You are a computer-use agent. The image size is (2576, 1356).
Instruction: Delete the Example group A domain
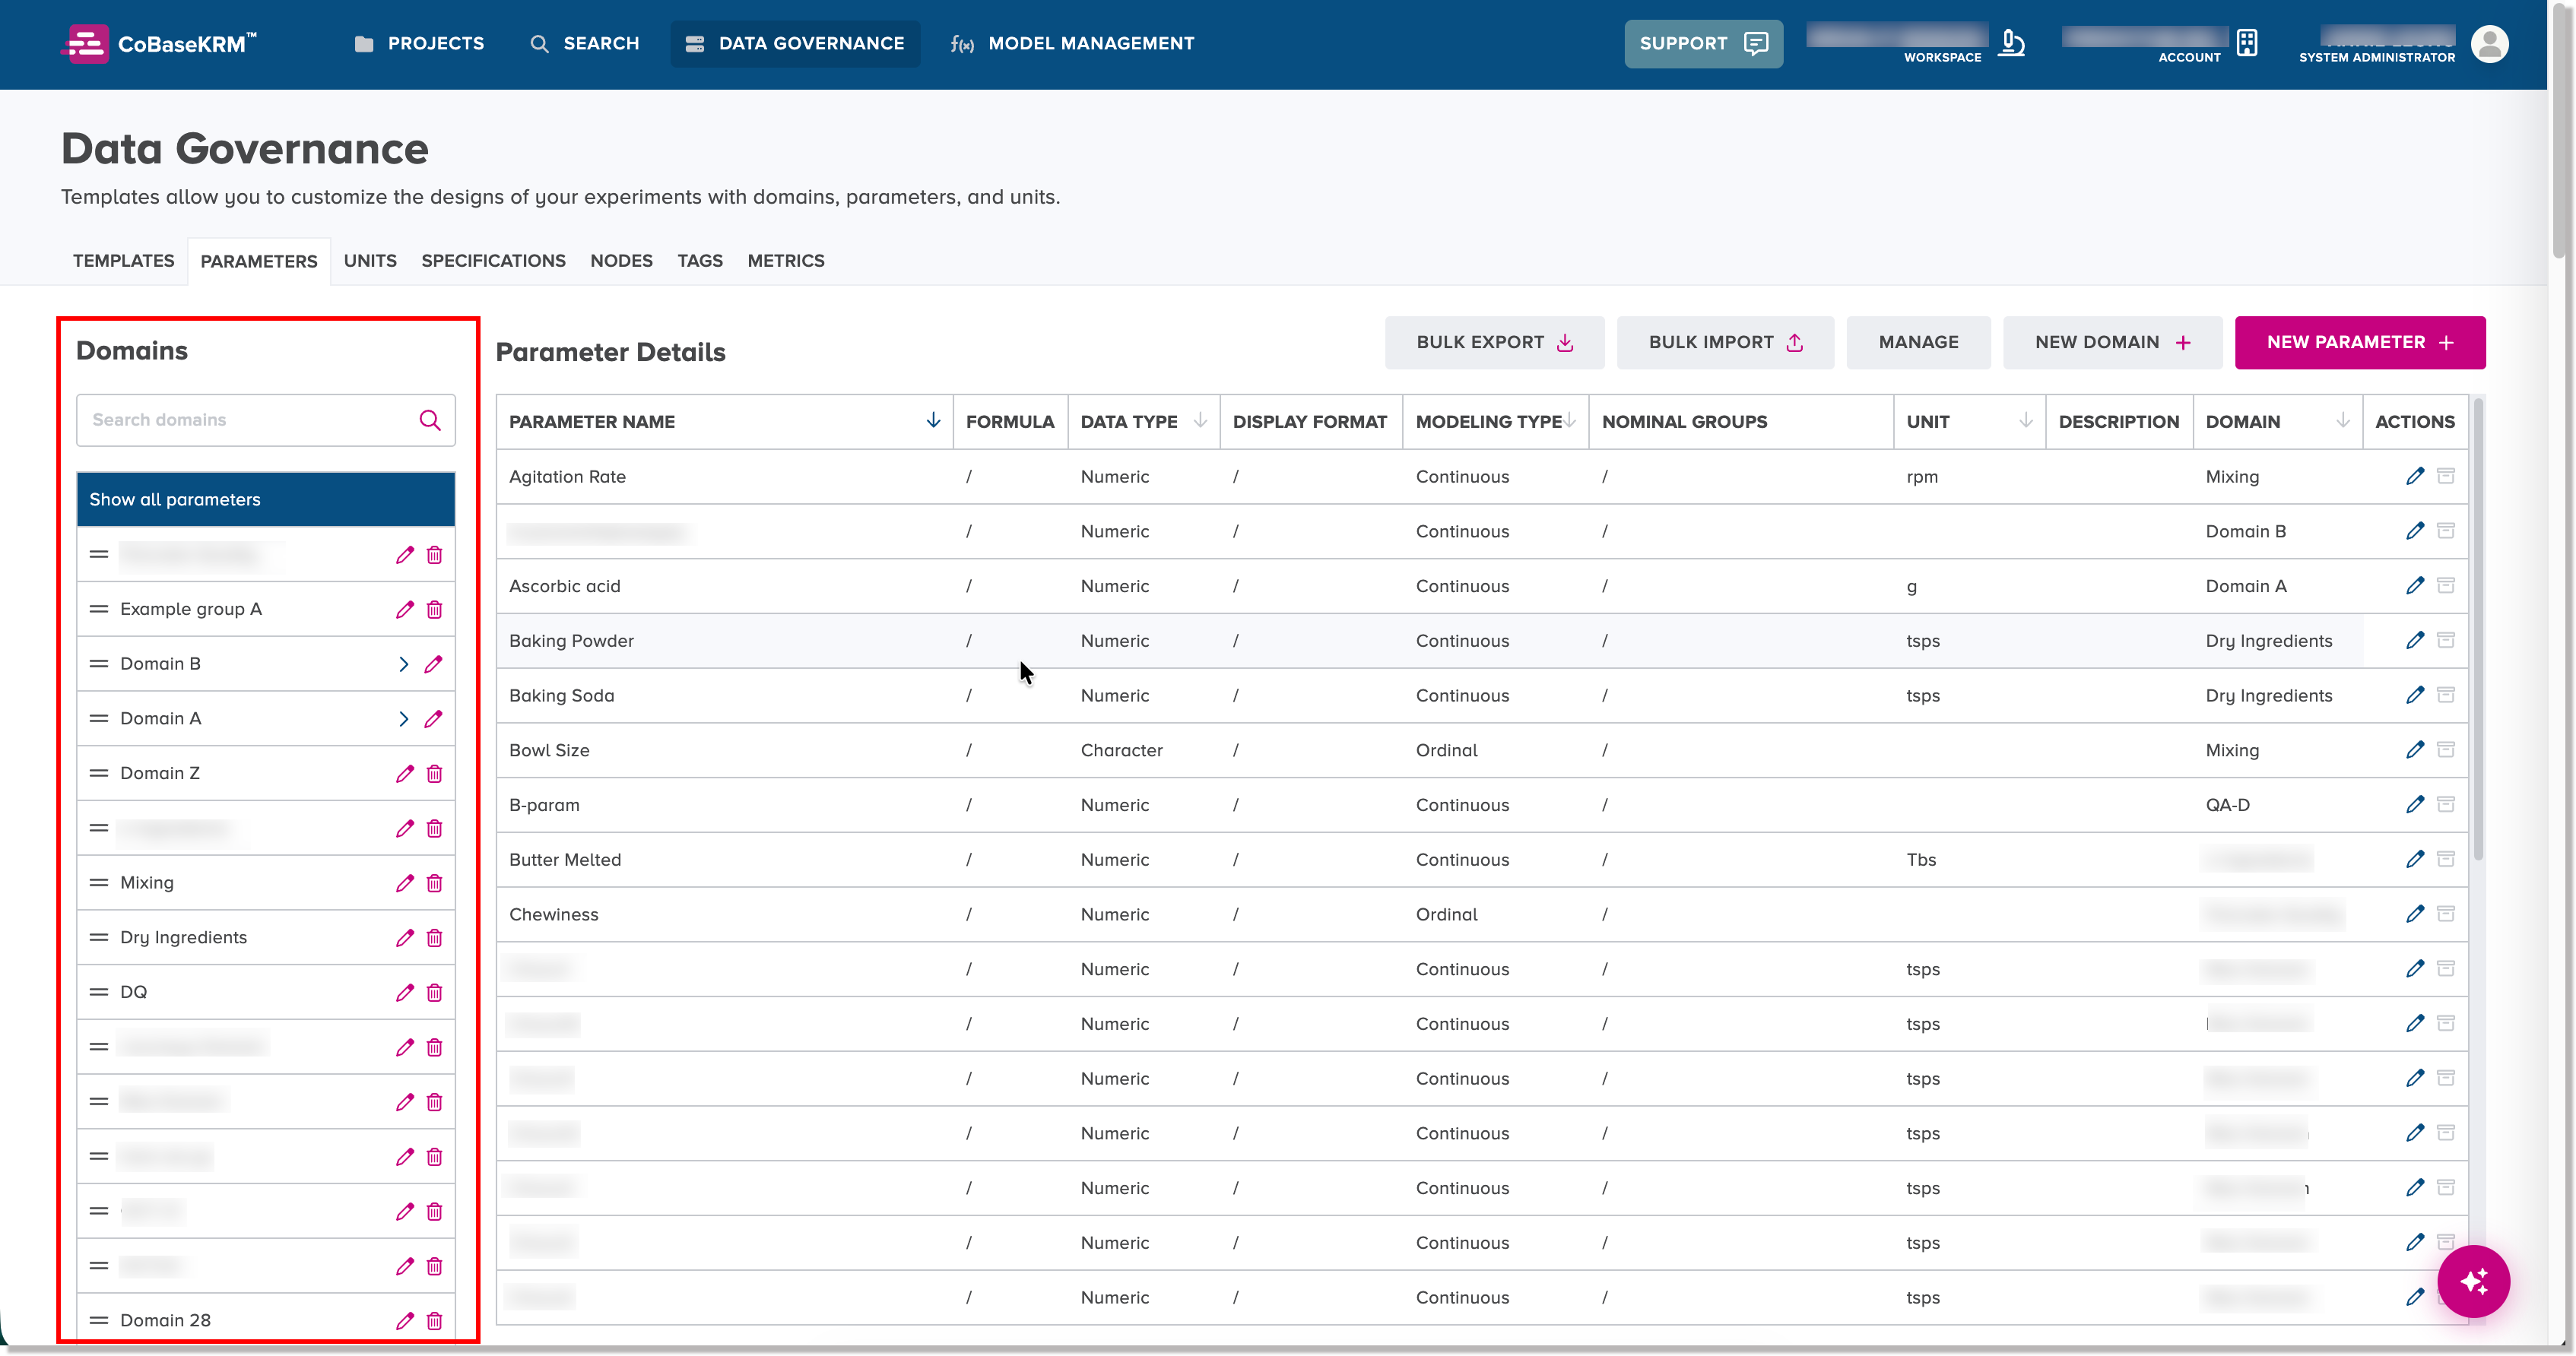coord(434,609)
